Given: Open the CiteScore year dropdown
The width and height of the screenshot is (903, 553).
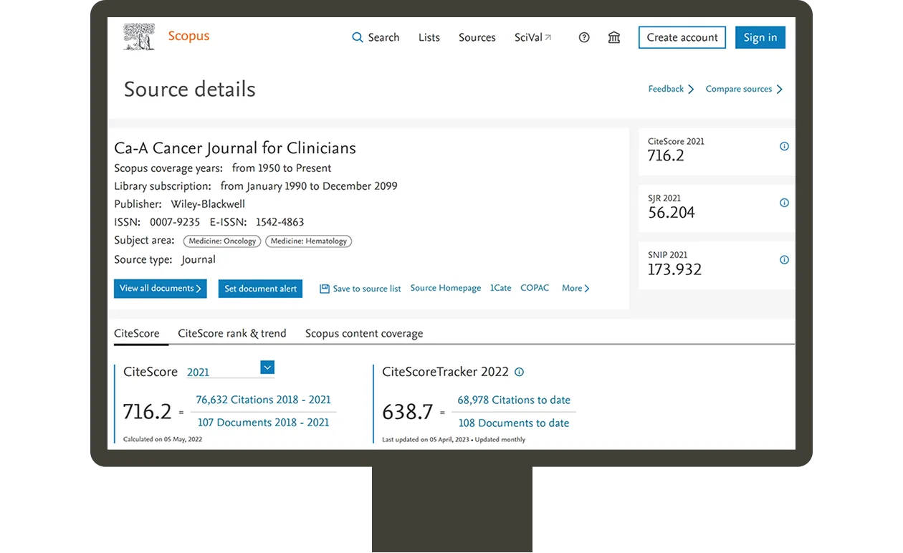Looking at the screenshot, I should click(x=267, y=367).
